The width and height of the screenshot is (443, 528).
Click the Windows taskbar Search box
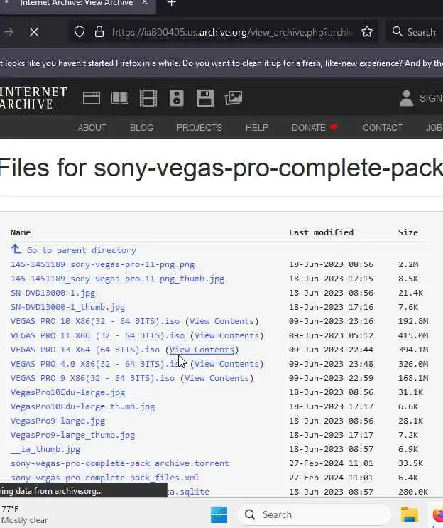(x=315, y=514)
